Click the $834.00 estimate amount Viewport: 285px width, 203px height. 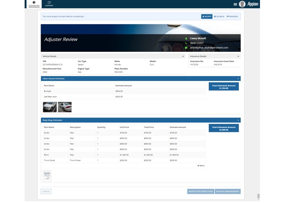click(x=119, y=91)
